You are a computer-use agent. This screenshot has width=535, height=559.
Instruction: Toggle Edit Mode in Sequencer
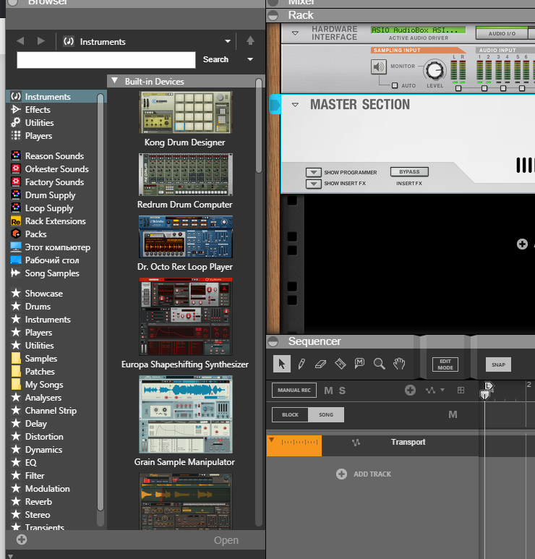click(x=445, y=364)
